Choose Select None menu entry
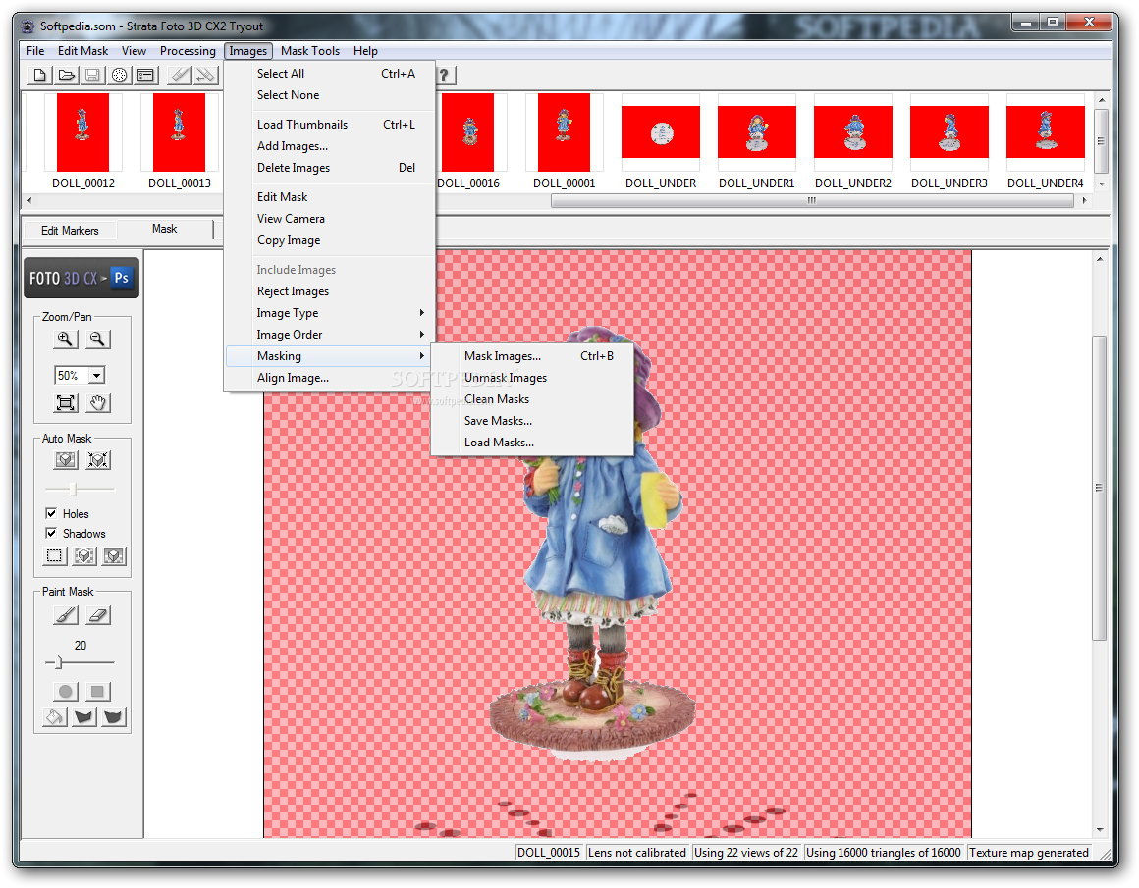1139x888 pixels. click(330, 95)
